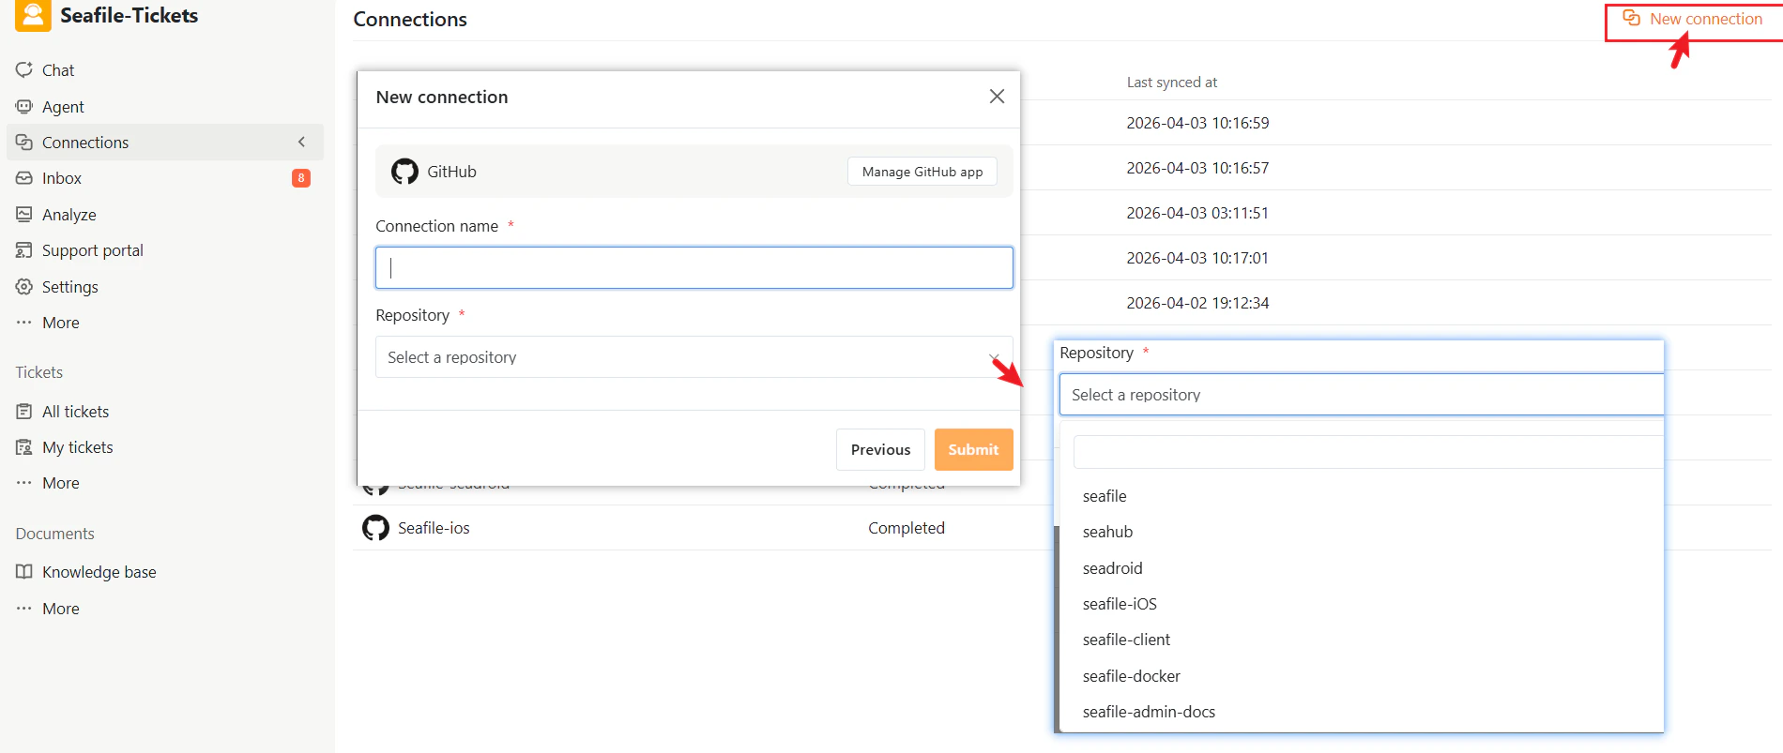Open Inbox menu item

62,177
